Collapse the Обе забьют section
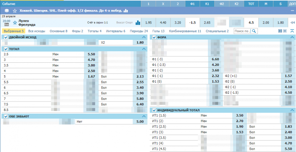The width and height of the screenshot is (296, 152). tap(144, 116)
